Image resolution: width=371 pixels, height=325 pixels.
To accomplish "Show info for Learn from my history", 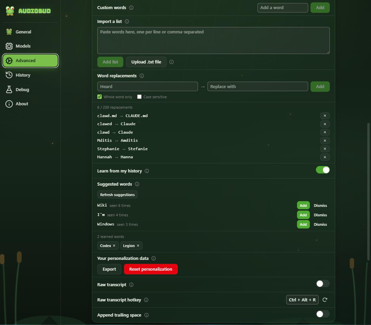I will point(147,171).
